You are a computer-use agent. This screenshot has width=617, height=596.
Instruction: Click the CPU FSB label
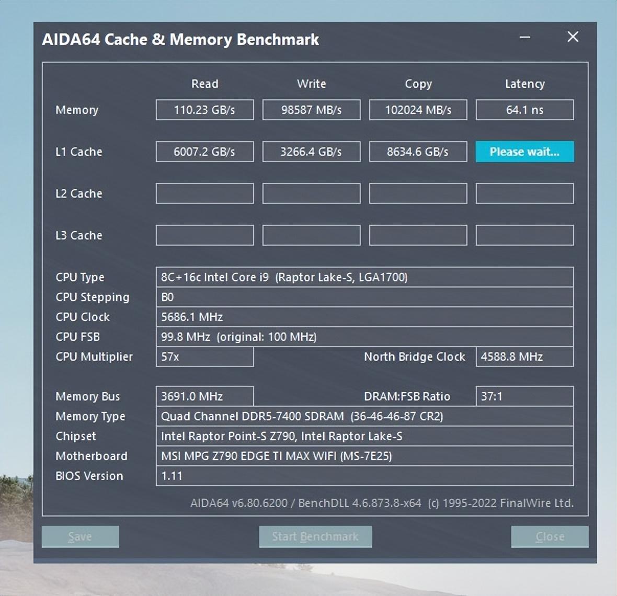coord(77,337)
